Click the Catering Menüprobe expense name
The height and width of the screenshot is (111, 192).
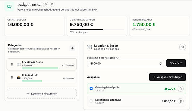click(x=108, y=87)
